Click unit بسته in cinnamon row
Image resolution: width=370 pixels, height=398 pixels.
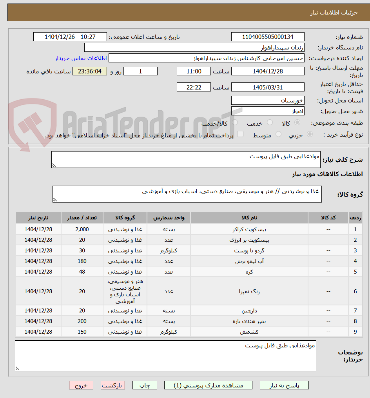[169, 311]
